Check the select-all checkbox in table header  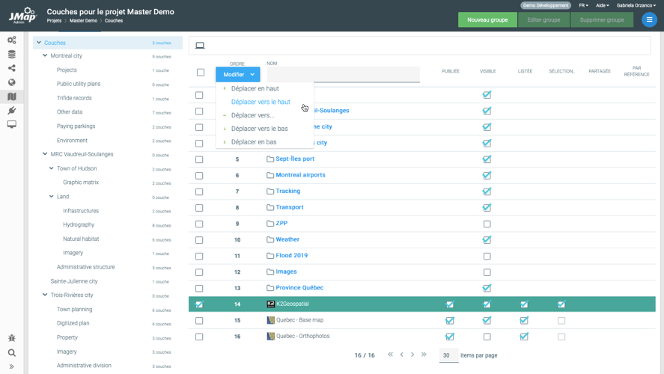tap(201, 73)
